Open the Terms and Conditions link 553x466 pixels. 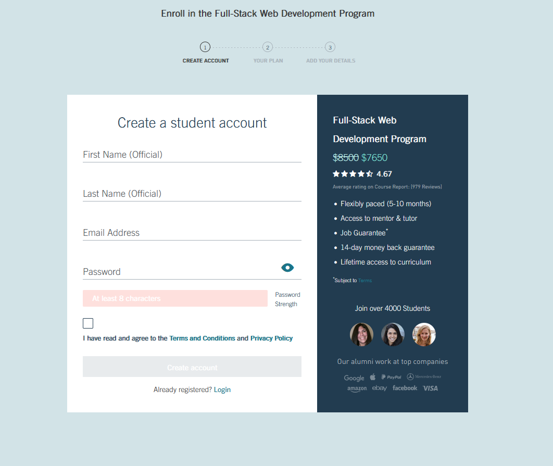tap(202, 338)
